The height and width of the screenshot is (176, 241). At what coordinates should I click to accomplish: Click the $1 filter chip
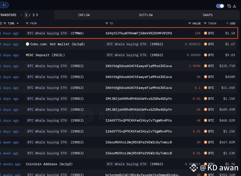coord(4,5)
